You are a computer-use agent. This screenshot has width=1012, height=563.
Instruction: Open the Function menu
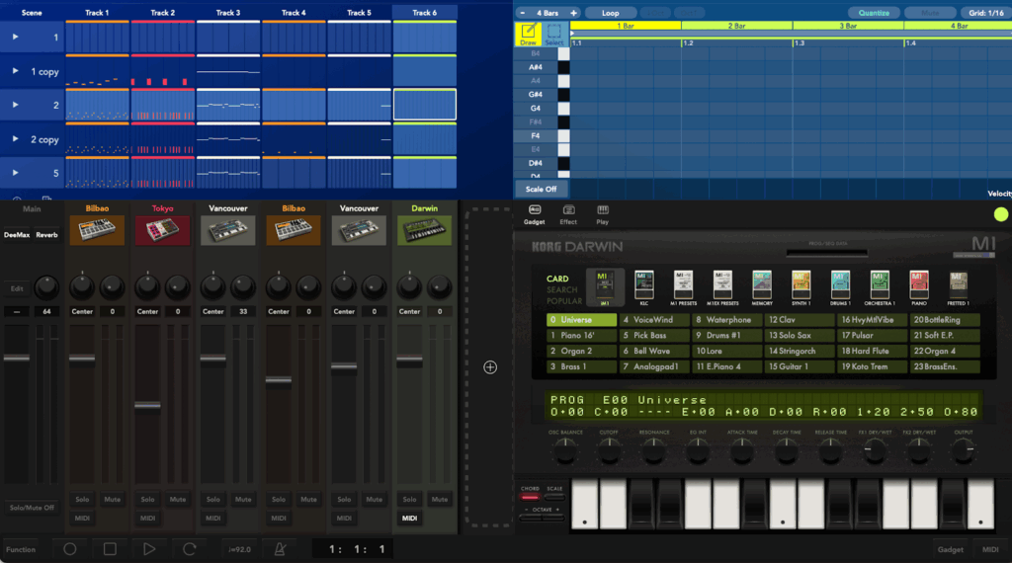coord(21,549)
